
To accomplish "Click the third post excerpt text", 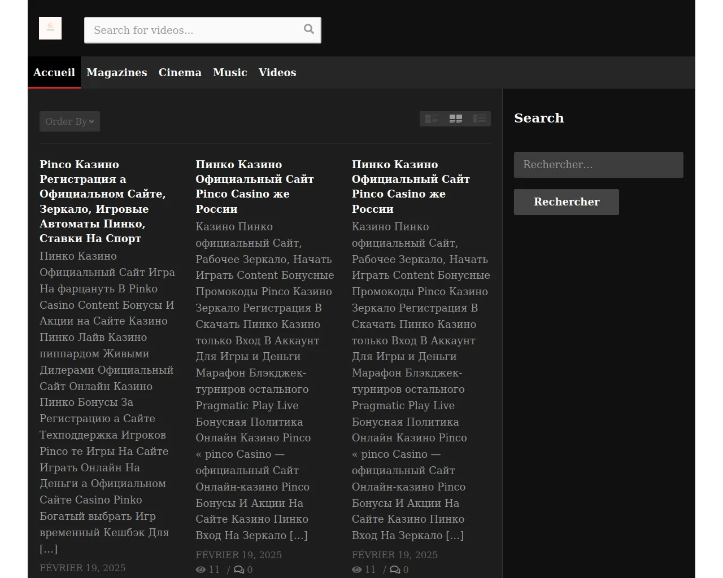I will 421,381.
